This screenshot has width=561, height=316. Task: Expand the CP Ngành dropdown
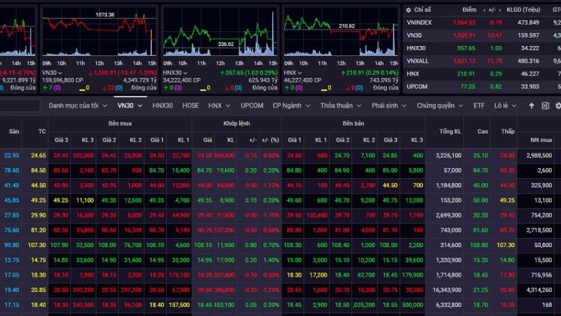(291, 106)
